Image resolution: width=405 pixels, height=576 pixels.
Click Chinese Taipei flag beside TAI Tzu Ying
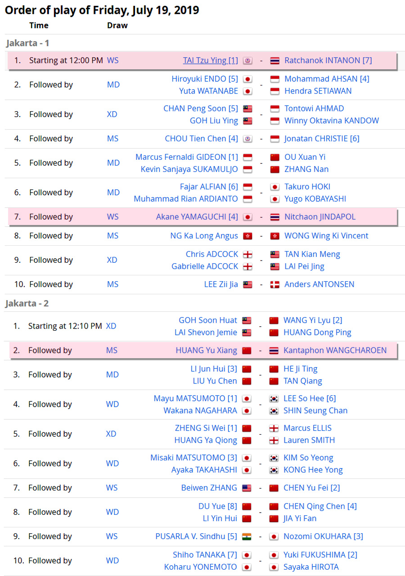click(247, 61)
